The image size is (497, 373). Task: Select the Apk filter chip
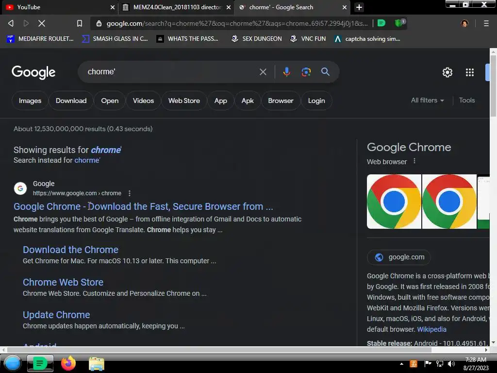(x=247, y=101)
